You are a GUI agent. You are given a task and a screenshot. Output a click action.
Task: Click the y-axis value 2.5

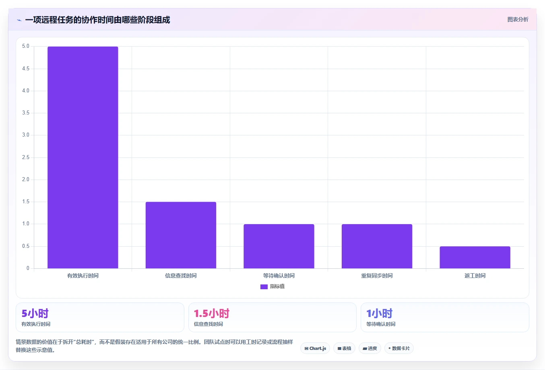tap(26, 157)
